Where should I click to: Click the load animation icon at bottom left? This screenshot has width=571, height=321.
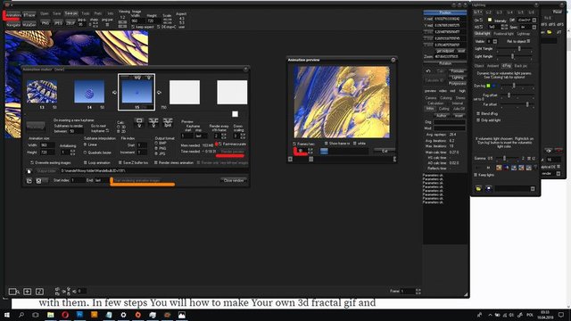pyautogui.click(x=29, y=180)
